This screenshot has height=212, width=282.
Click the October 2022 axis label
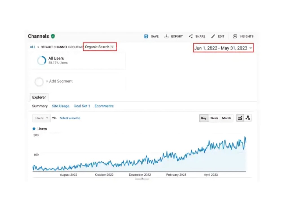[104, 175]
